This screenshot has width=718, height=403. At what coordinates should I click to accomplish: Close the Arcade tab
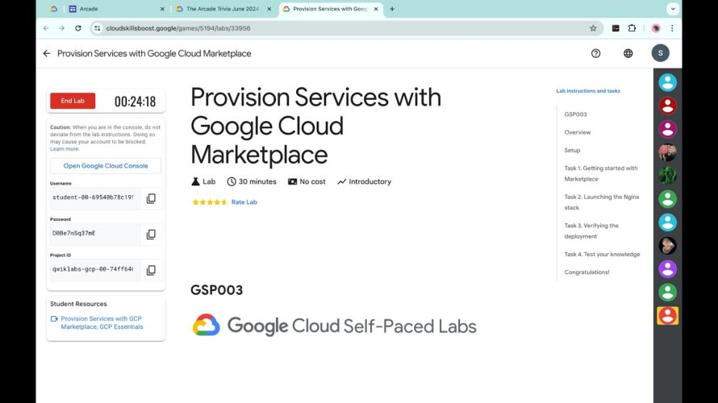click(x=162, y=9)
